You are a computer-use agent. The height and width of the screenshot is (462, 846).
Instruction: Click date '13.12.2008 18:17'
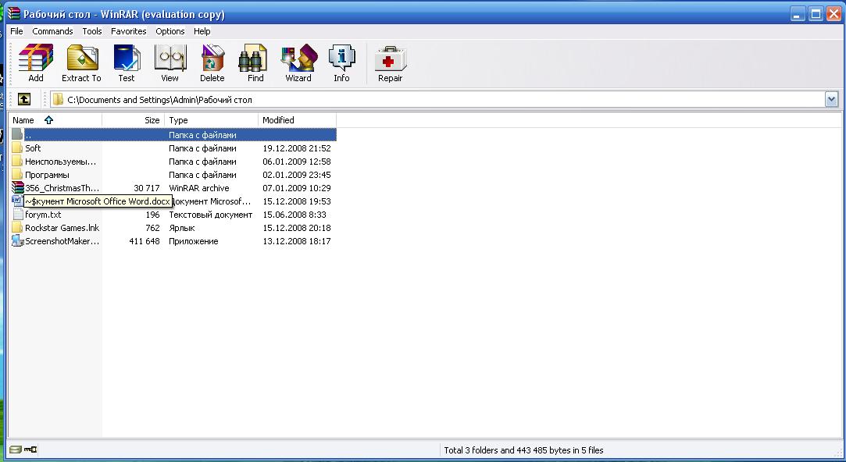(x=297, y=241)
